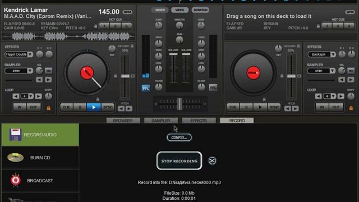The width and height of the screenshot is (359, 202).
Task: Toggle right deck PFL headphone cue
Action: click(213, 88)
